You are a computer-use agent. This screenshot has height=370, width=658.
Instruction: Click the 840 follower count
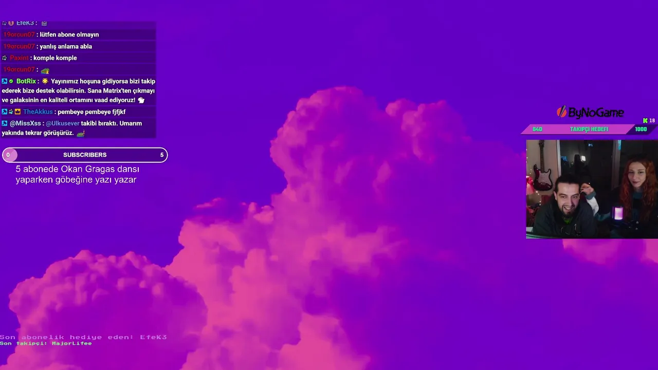point(537,129)
